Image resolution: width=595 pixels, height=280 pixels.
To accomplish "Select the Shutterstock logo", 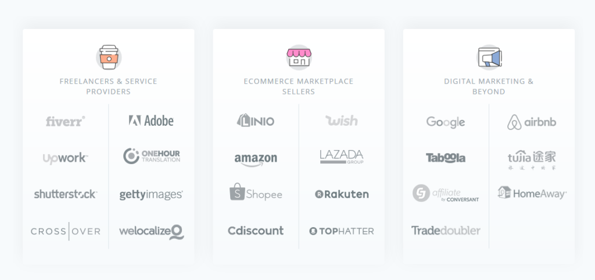I will click(x=66, y=194).
